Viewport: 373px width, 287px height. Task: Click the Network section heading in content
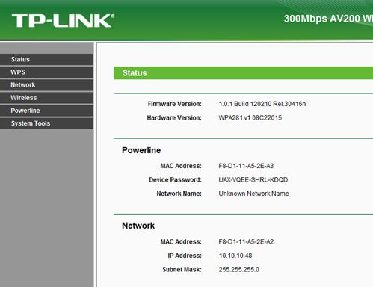[138, 226]
